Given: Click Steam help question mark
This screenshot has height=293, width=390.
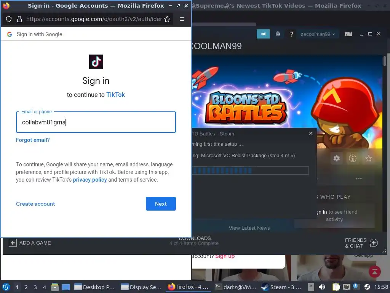Looking at the screenshot, I should (291, 34).
